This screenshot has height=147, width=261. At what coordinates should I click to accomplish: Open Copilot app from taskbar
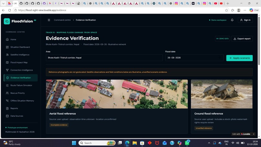coord(179,143)
